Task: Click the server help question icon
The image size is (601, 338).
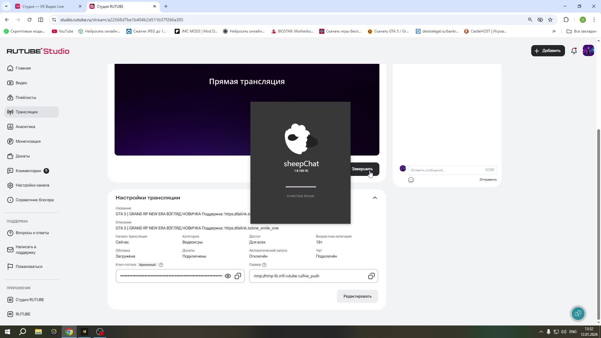Action: (x=264, y=265)
